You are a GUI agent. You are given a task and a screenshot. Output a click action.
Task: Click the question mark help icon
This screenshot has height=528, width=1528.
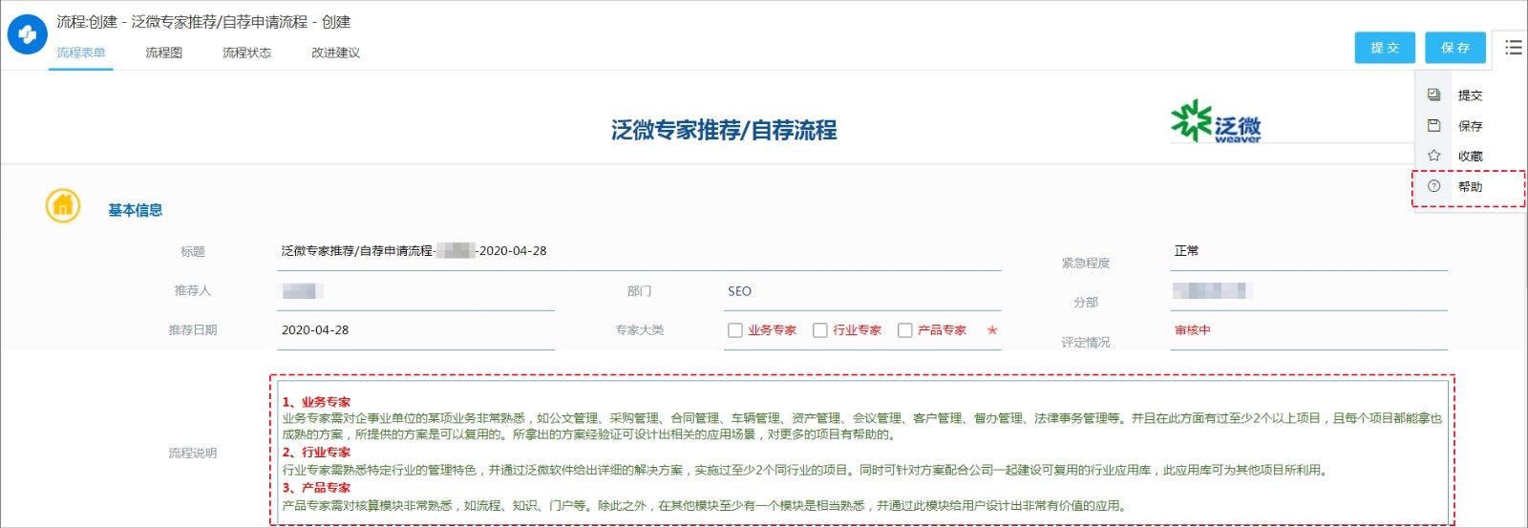pos(1433,186)
